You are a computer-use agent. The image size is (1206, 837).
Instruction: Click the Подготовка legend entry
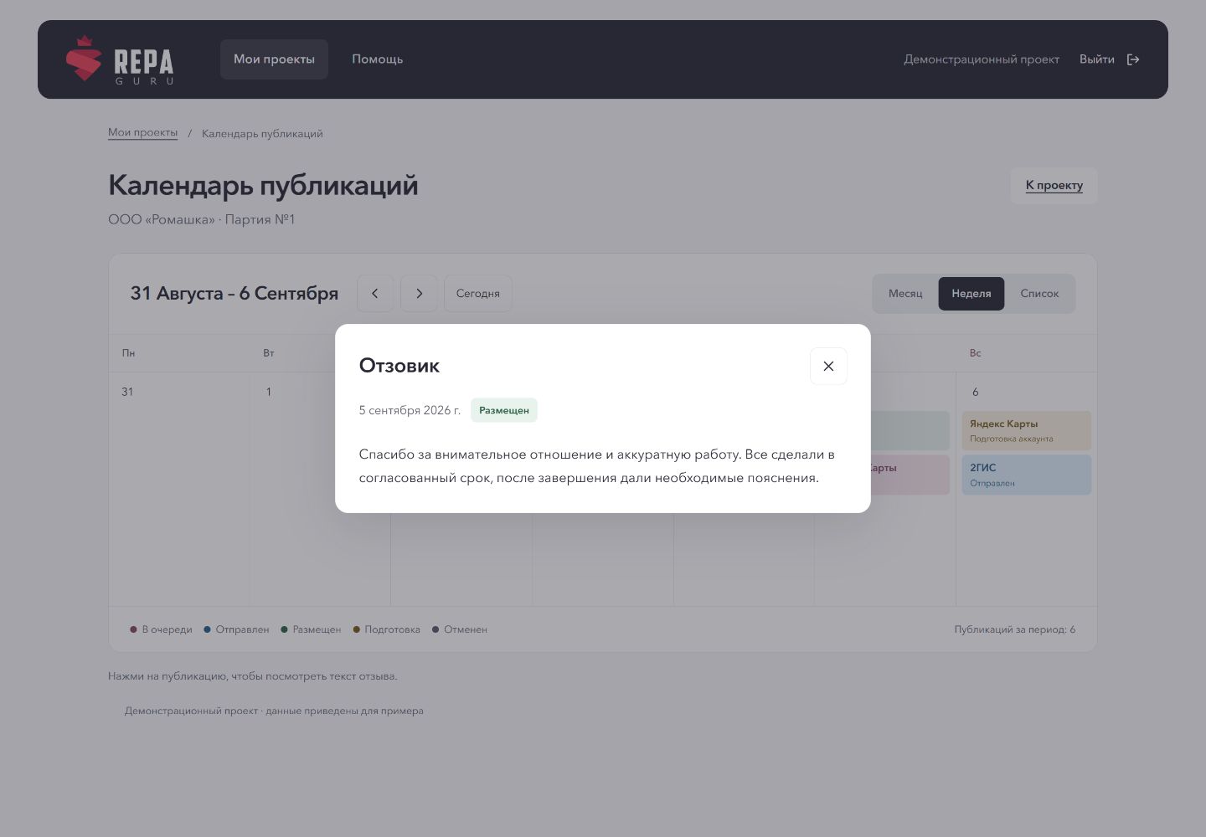pyautogui.click(x=386, y=629)
